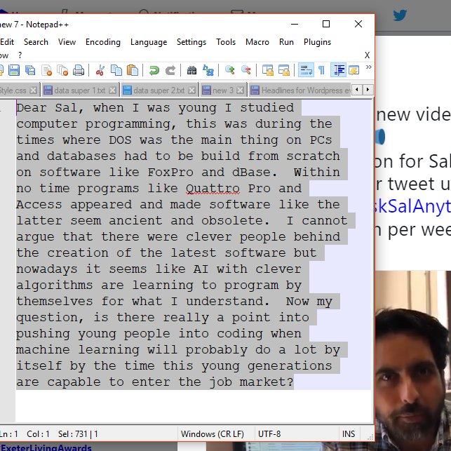Screen dimensions: 451x451
Task: Open the Edit menu
Action: [x=7, y=42]
